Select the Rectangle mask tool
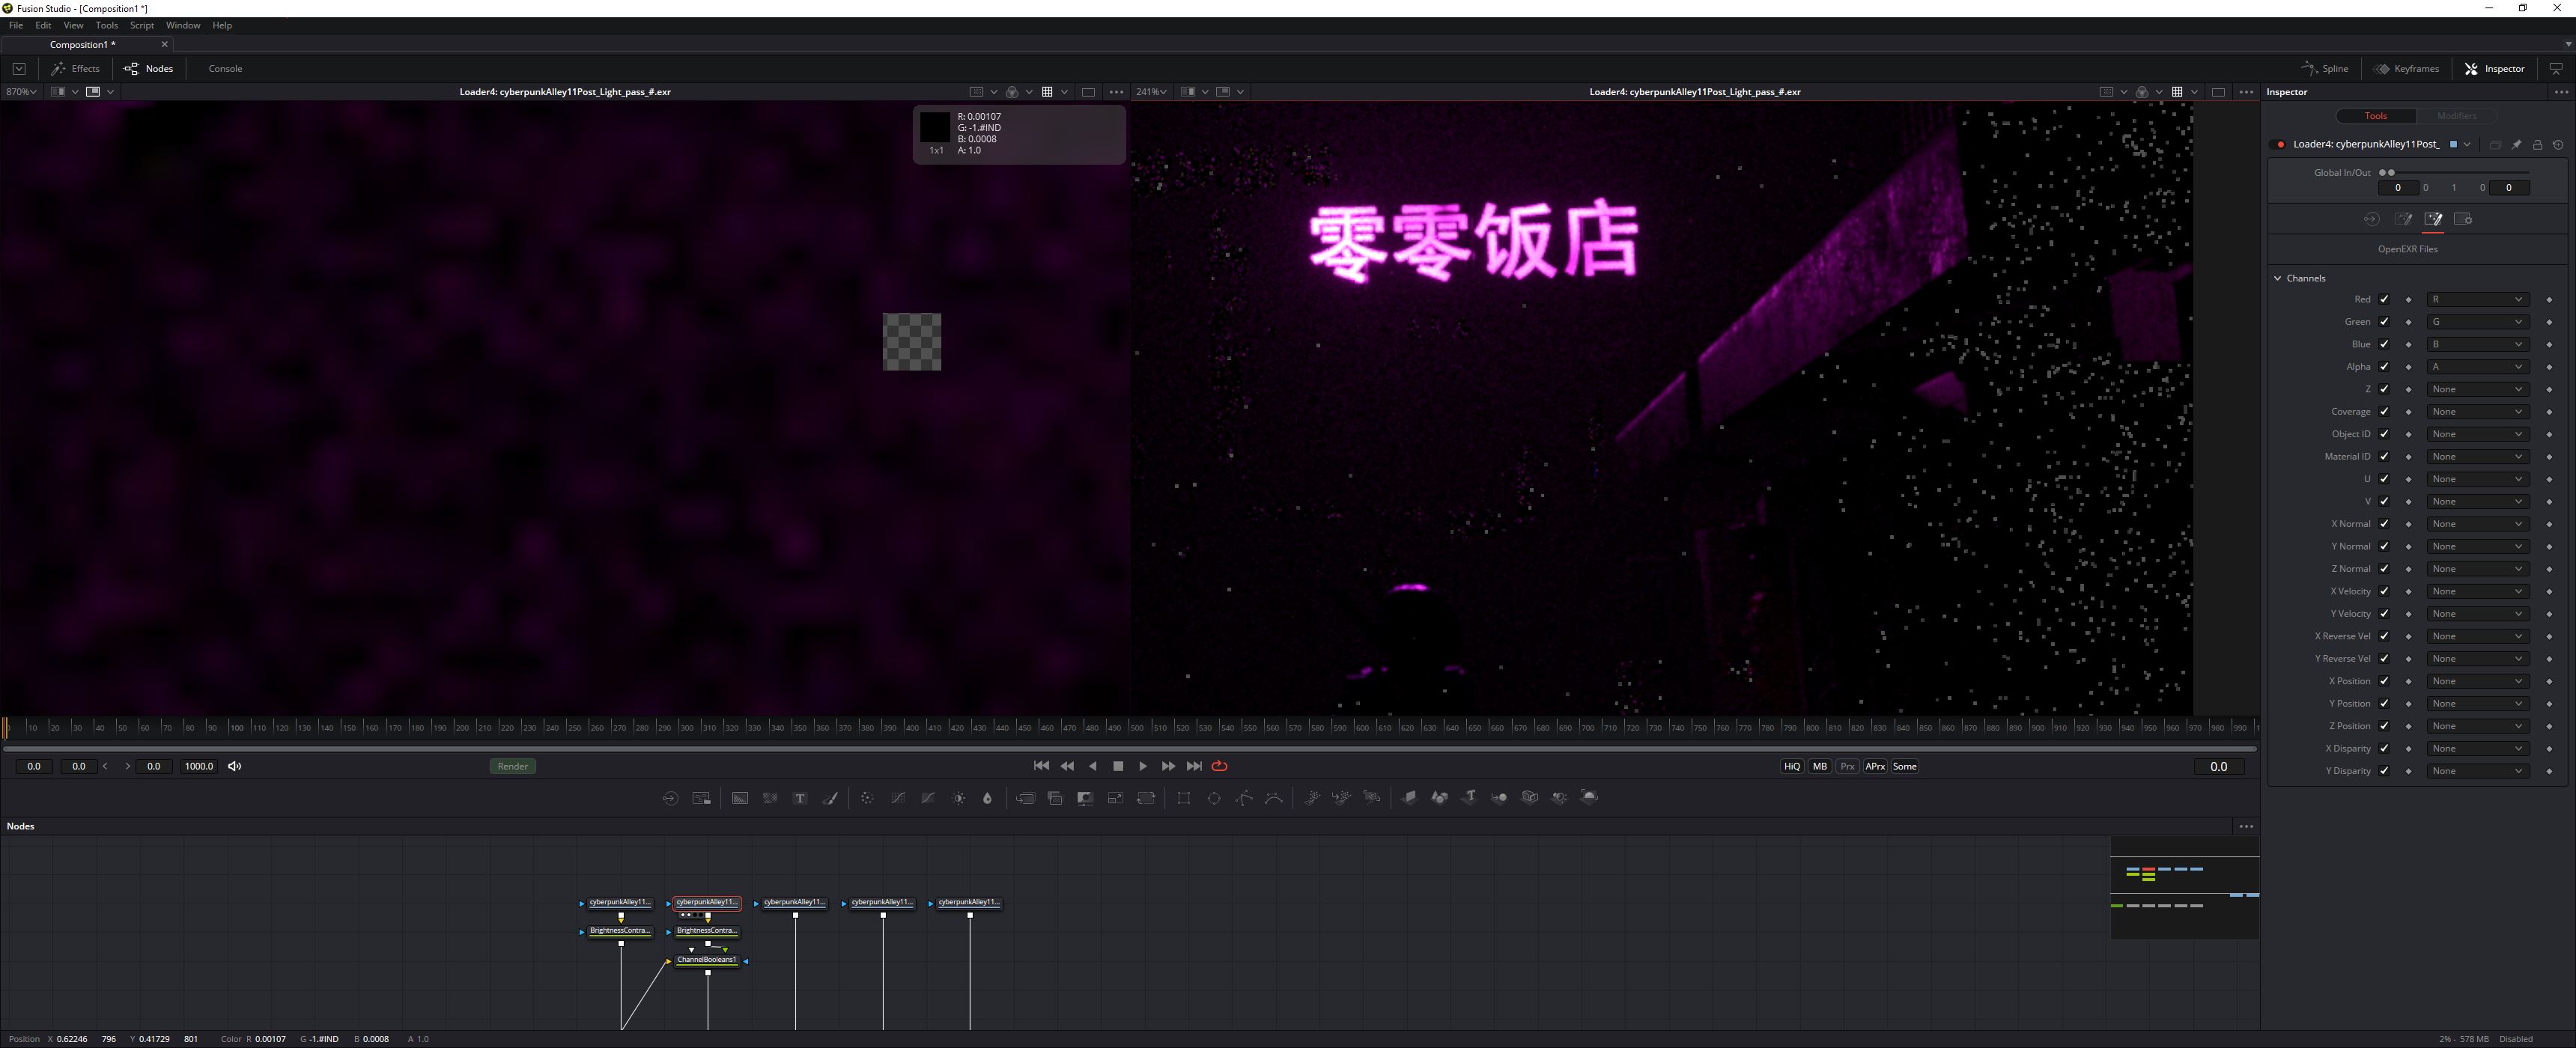Viewport: 2576px width, 1048px height. (x=1184, y=798)
